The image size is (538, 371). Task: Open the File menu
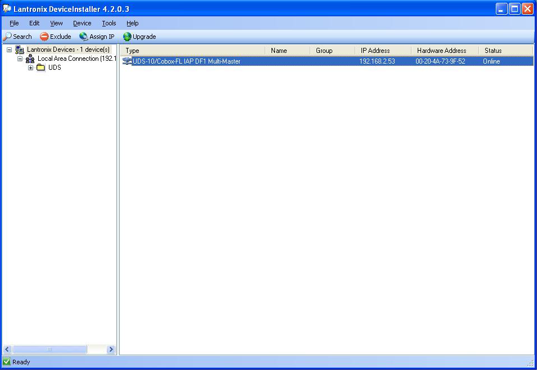tap(14, 23)
